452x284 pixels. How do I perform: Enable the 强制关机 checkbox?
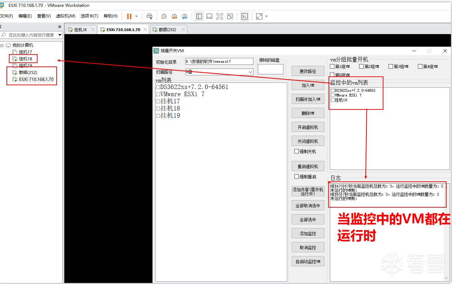click(297, 151)
